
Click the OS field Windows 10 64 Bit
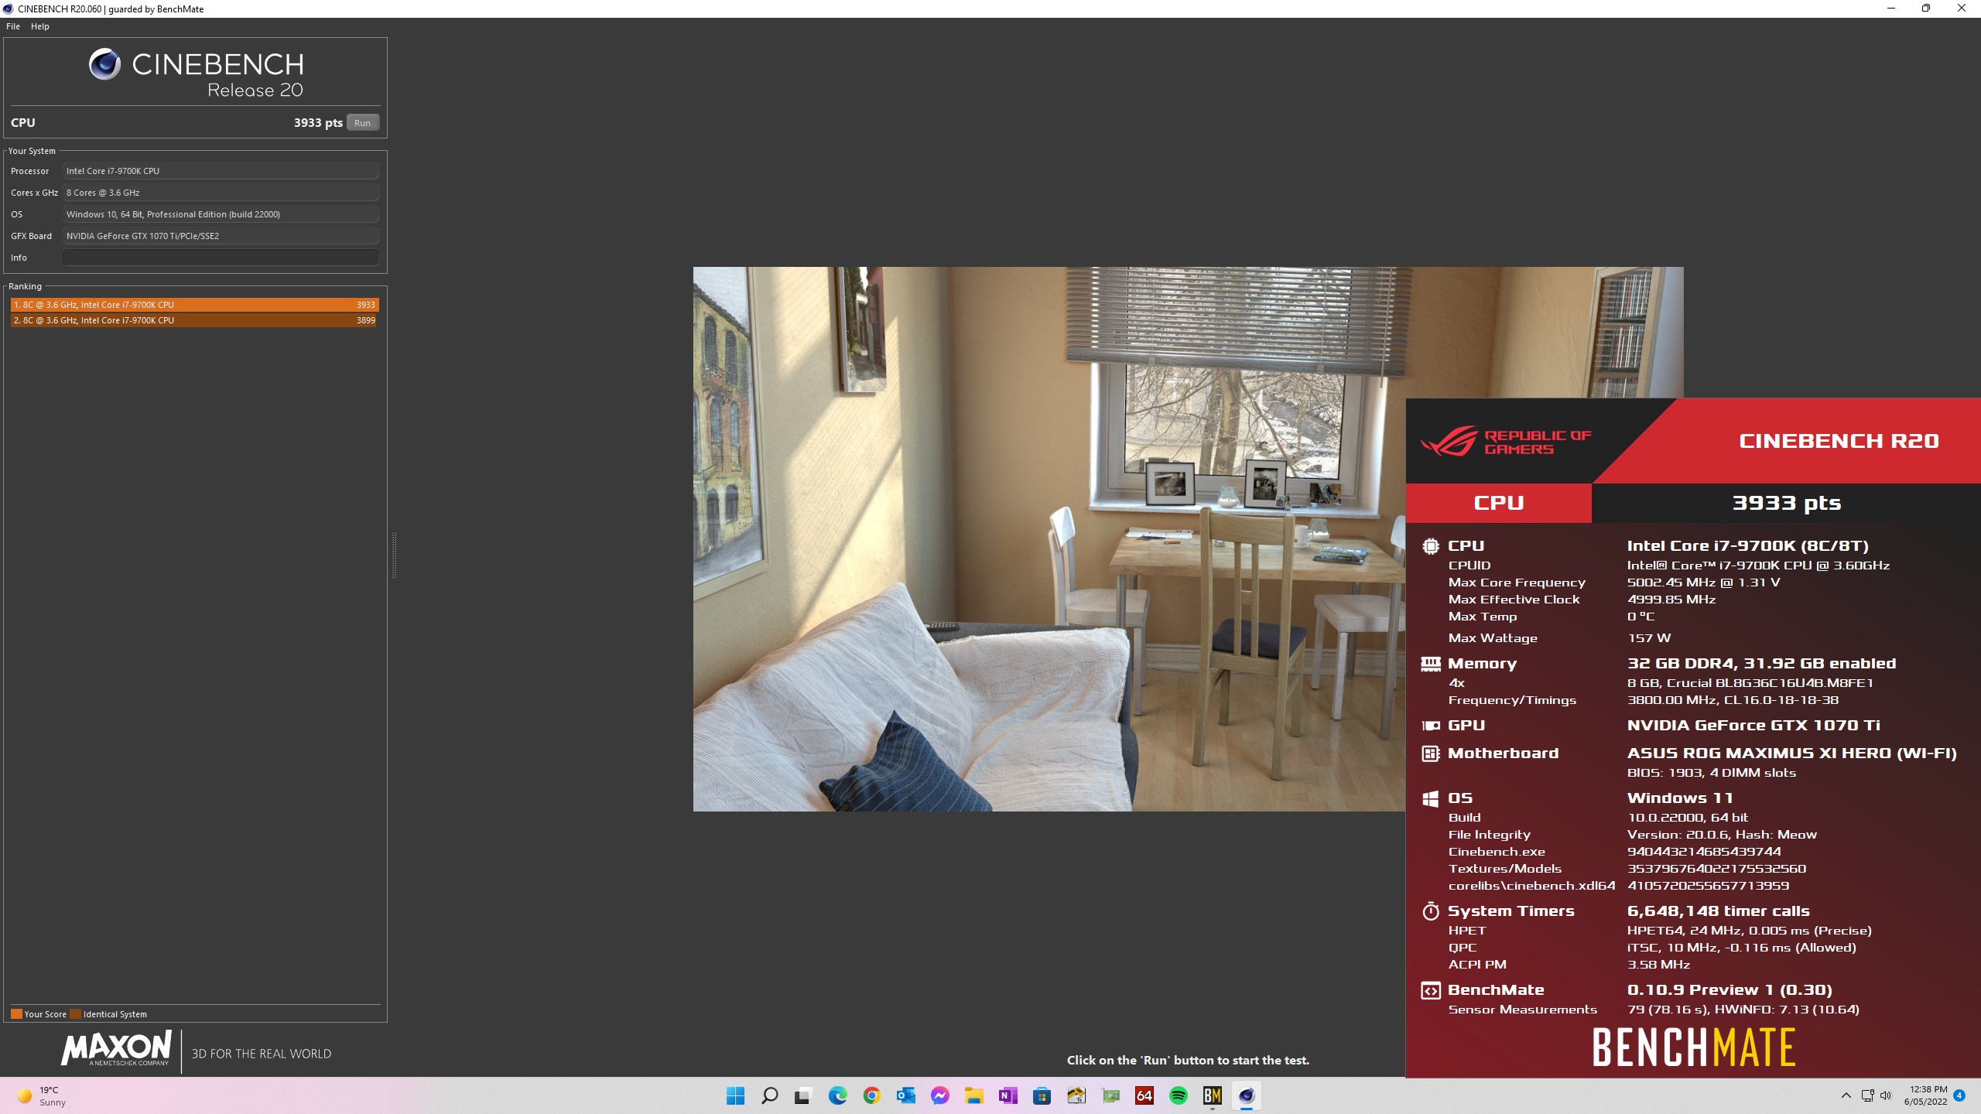tap(221, 214)
